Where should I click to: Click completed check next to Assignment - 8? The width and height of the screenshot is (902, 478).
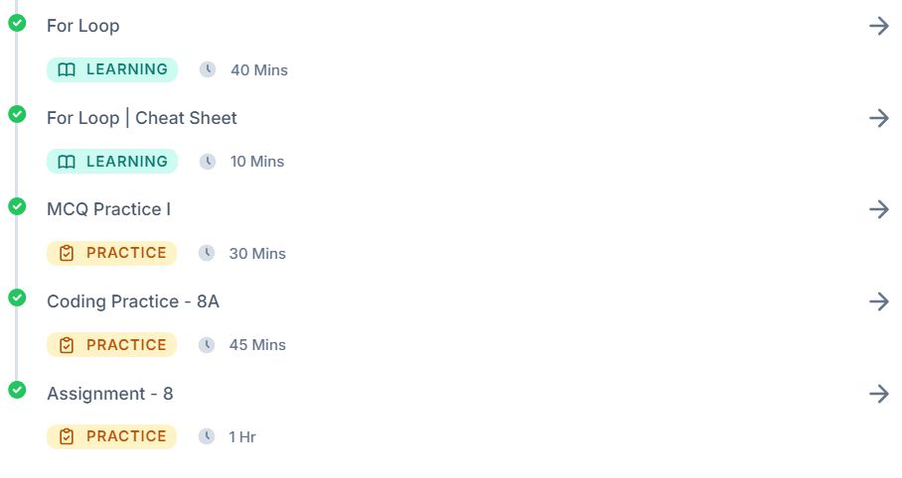[x=17, y=390]
